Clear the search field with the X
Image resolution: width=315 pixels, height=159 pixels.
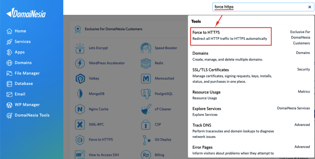click(309, 7)
